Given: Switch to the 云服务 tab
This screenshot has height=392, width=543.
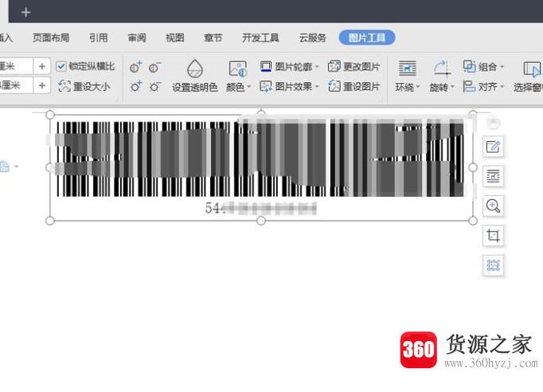Looking at the screenshot, I should [x=313, y=37].
